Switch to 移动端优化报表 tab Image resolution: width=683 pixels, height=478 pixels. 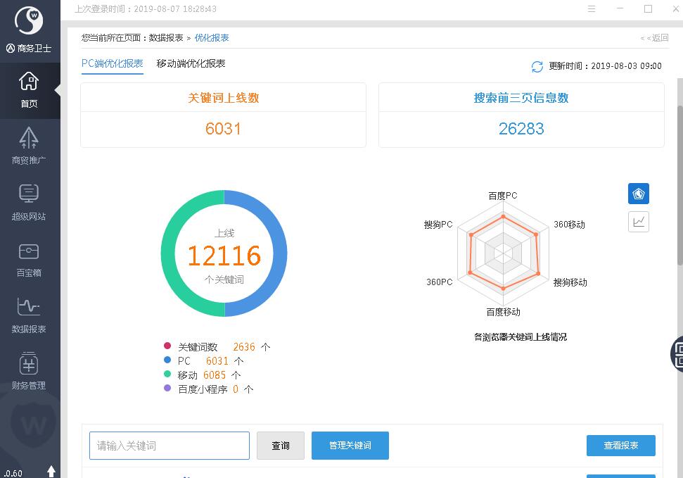click(191, 63)
